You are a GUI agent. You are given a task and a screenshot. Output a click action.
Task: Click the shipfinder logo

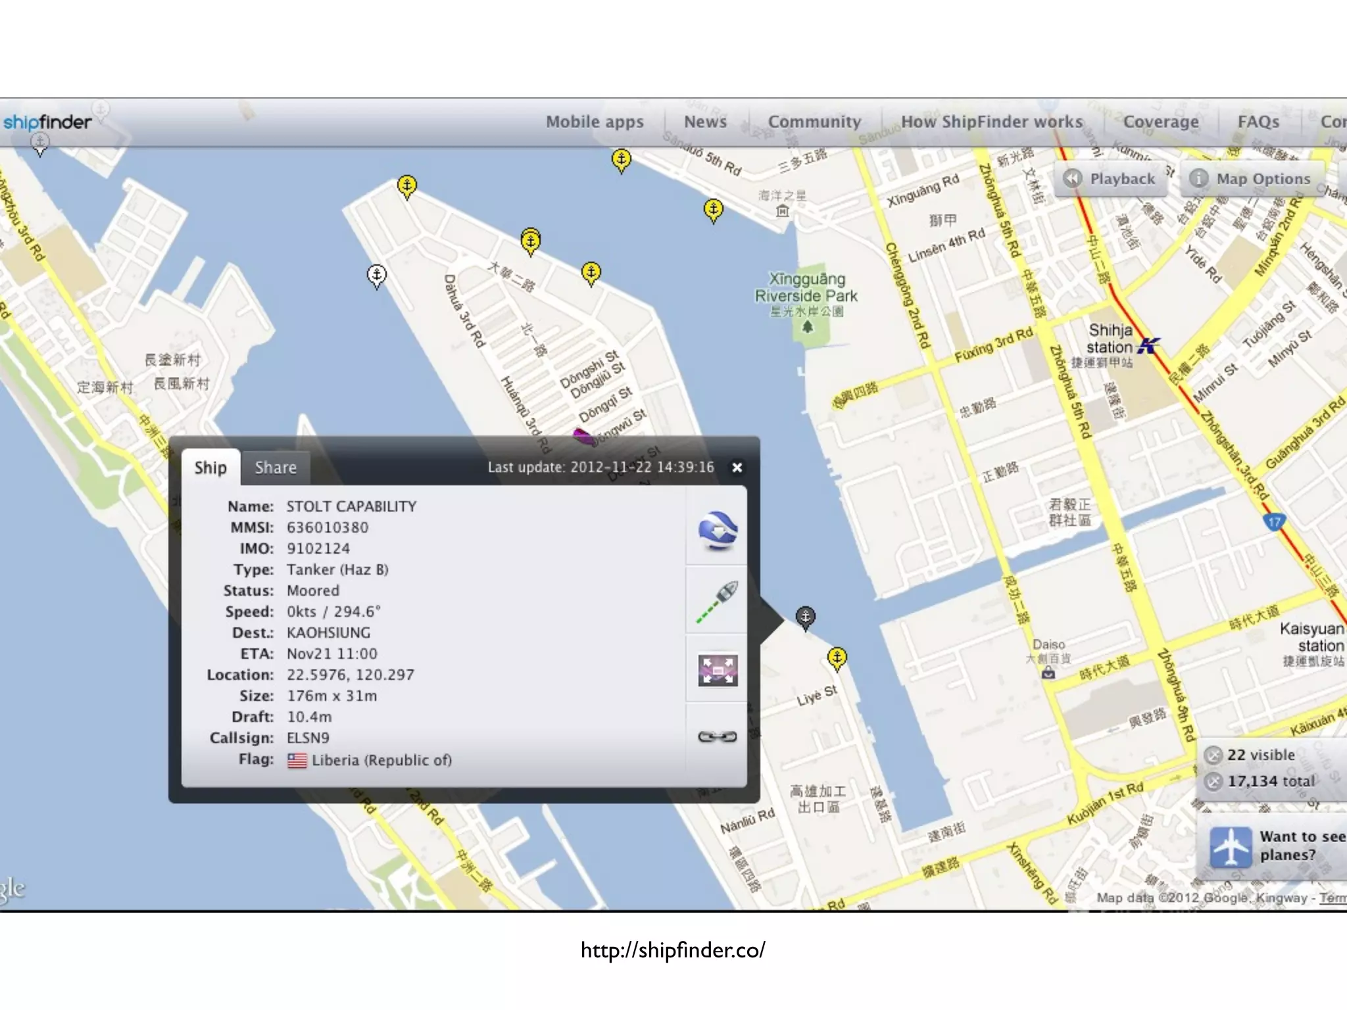click(x=47, y=122)
